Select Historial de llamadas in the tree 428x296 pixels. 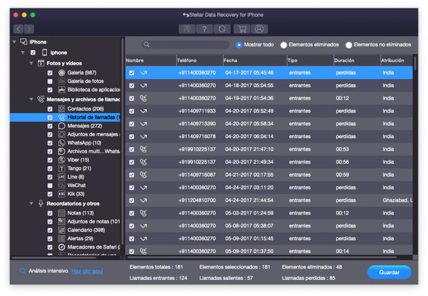(65, 117)
